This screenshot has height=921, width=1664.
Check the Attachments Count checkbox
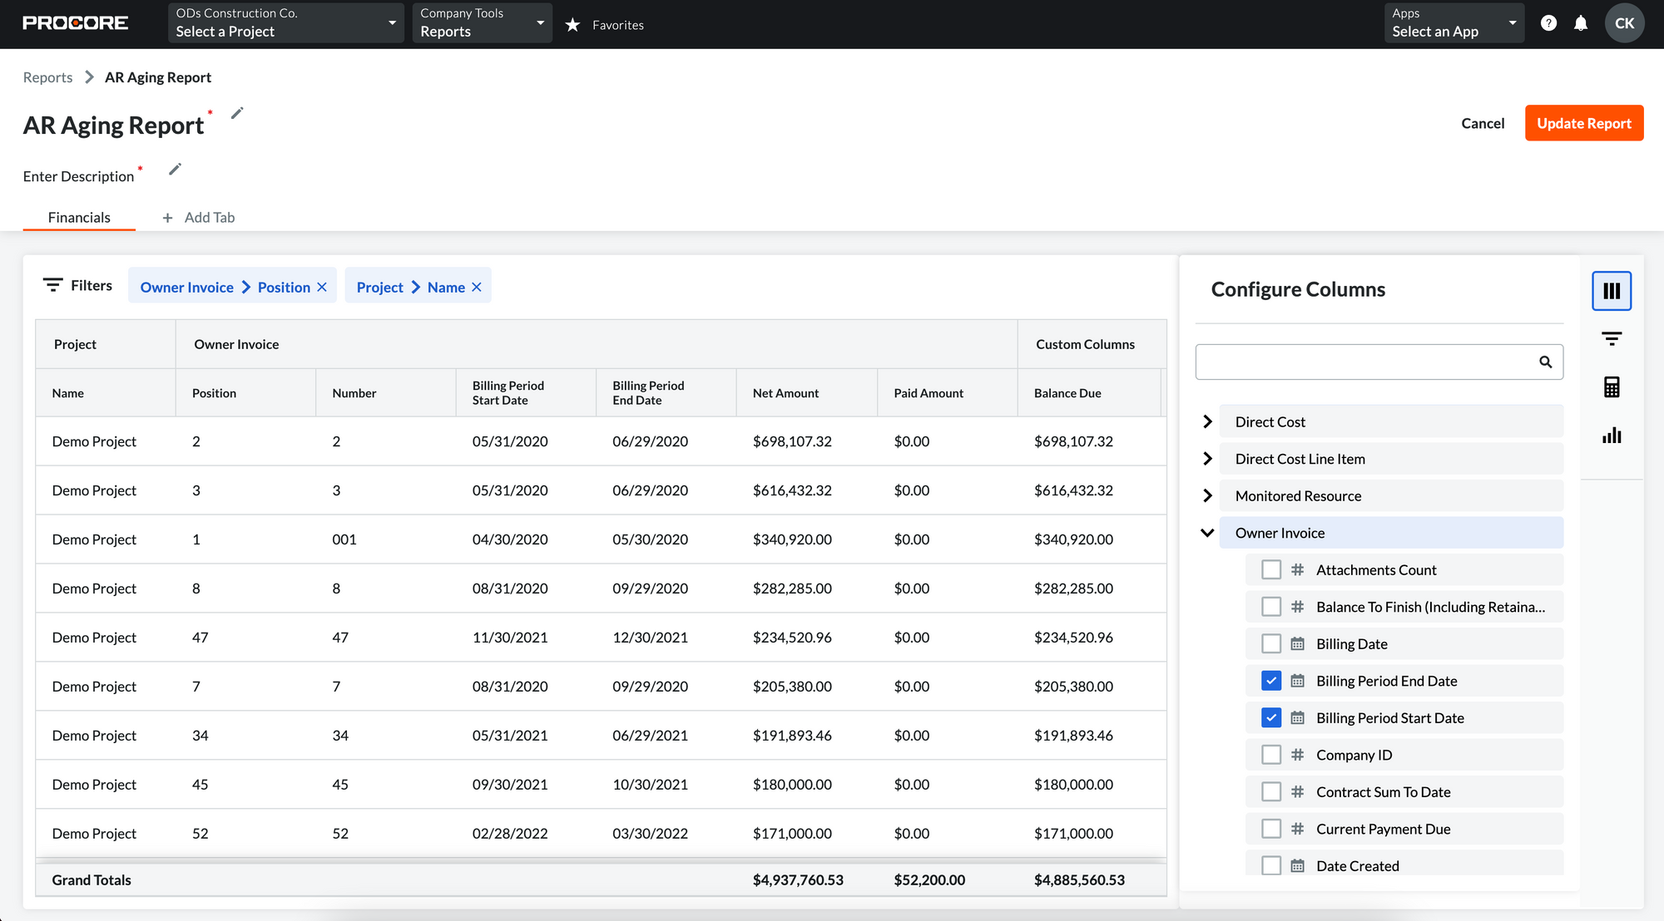(1270, 569)
